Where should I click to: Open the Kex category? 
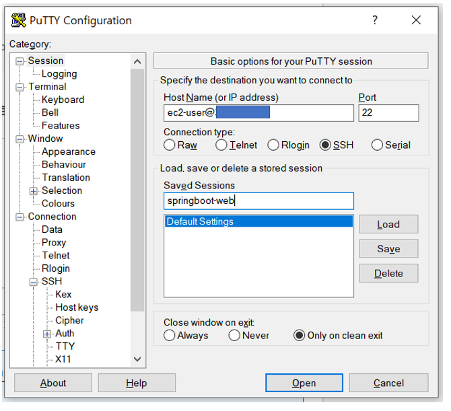click(x=63, y=295)
